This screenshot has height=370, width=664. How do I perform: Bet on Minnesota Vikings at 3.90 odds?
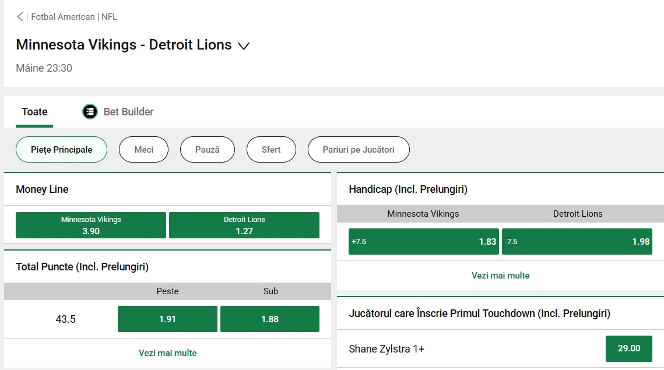pyautogui.click(x=90, y=225)
